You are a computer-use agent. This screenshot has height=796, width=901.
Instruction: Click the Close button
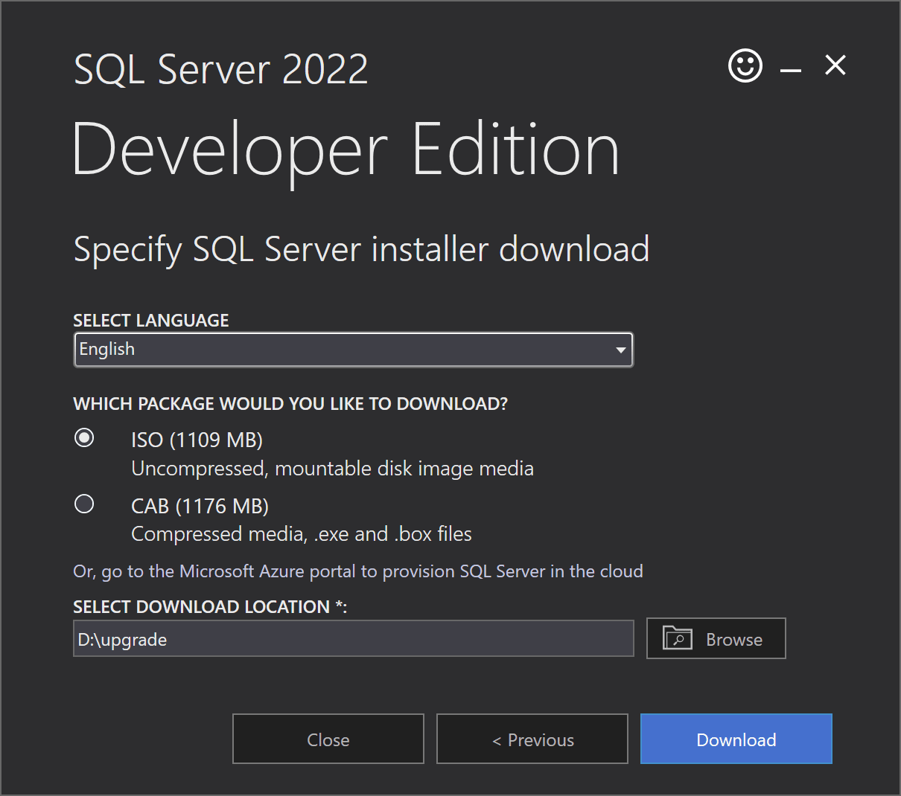pyautogui.click(x=328, y=739)
